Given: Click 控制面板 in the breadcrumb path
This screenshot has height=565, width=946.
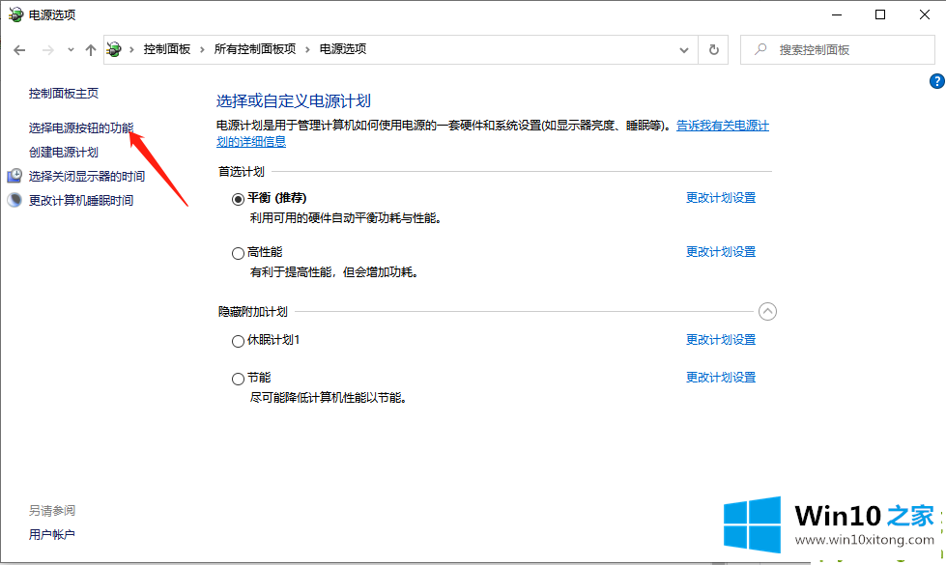Looking at the screenshot, I should (x=166, y=49).
